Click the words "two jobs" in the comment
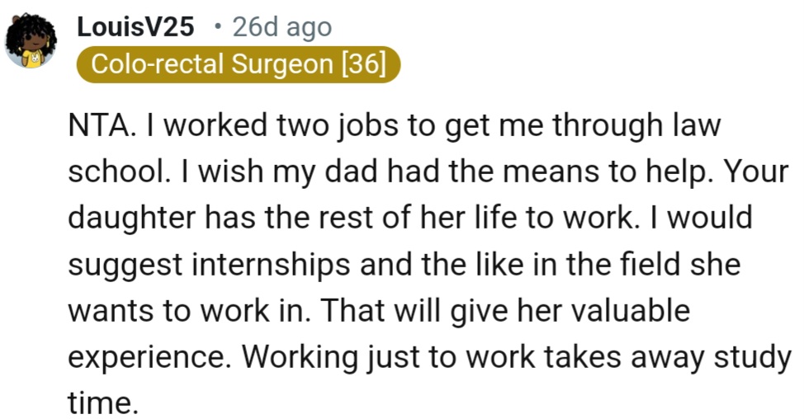 click(x=333, y=126)
